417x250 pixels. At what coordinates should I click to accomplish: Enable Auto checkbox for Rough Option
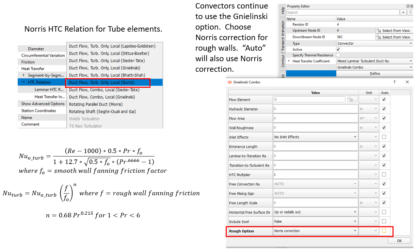coord(384,231)
